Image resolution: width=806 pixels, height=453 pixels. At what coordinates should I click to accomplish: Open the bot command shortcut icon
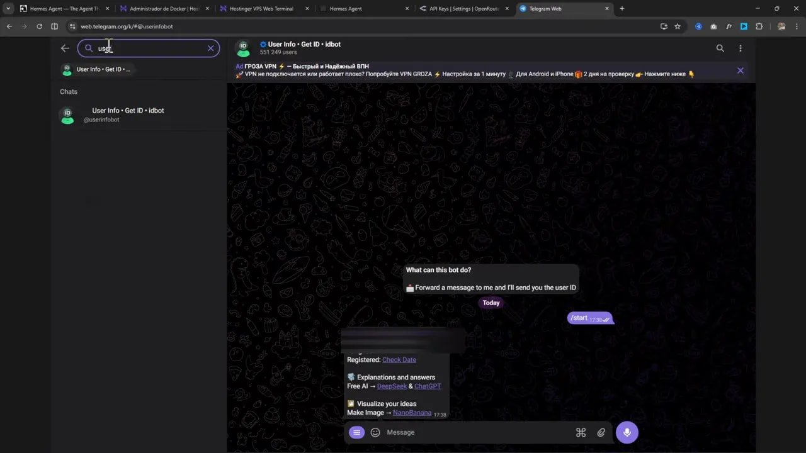(581, 432)
